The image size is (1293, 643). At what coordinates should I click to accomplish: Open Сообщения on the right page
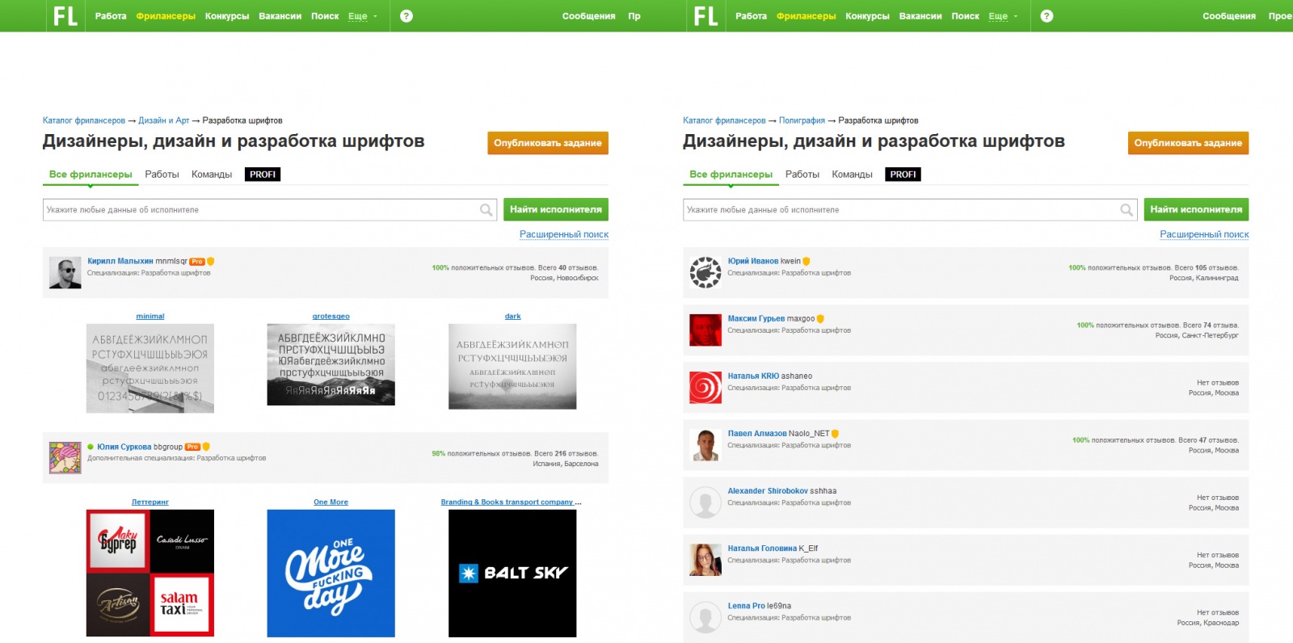(1229, 16)
